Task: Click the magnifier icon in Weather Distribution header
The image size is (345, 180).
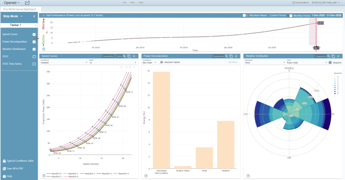Action: (329, 56)
